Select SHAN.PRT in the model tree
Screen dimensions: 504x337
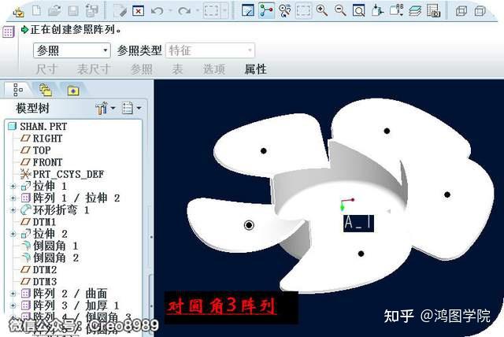(x=43, y=126)
